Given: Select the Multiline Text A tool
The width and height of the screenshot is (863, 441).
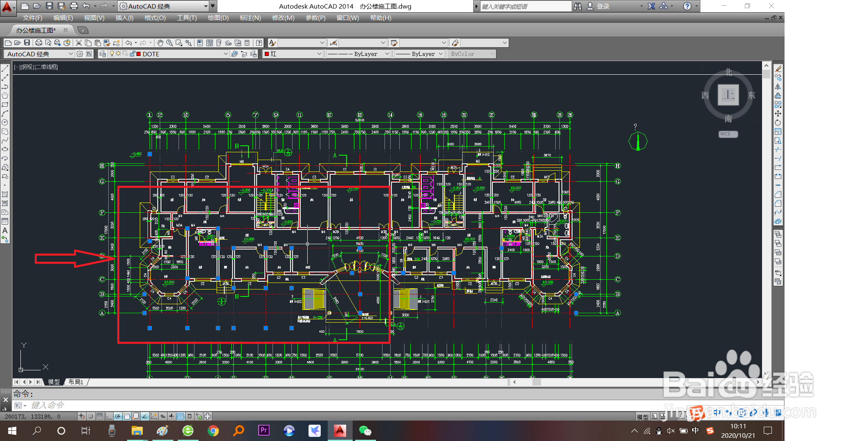Looking at the screenshot, I should (x=5, y=230).
